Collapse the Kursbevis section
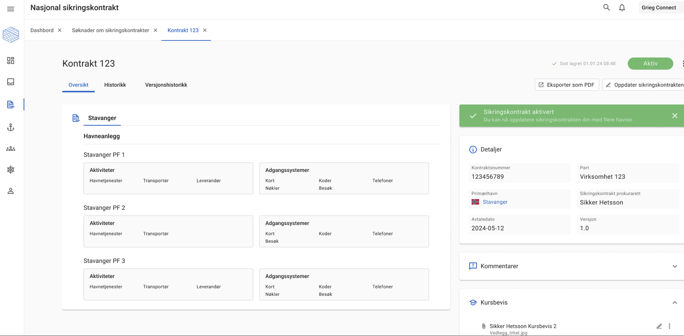The width and height of the screenshot is (684, 336). coord(674,302)
